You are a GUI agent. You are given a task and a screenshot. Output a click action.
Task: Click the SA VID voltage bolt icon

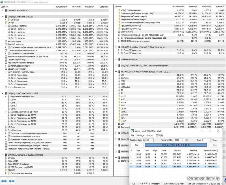coord(5,23)
